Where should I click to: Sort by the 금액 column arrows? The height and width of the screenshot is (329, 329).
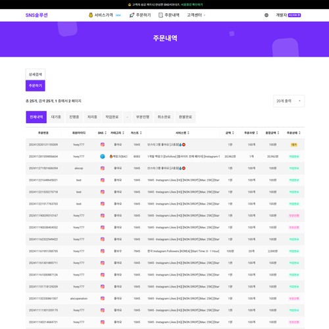[233, 133]
